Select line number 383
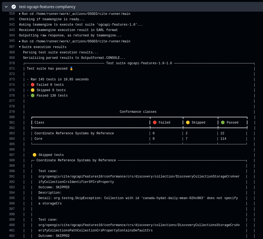263x239 pixels. [x=12, y=133]
